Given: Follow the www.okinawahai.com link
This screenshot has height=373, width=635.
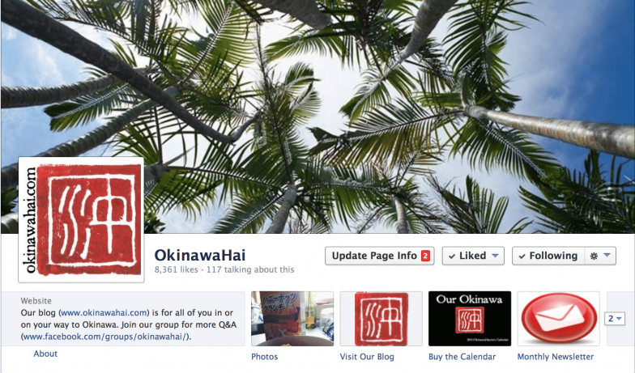Looking at the screenshot, I should pos(104,312).
